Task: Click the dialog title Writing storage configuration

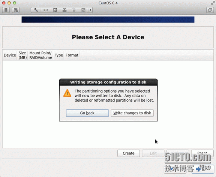Action: [x=108, y=82]
